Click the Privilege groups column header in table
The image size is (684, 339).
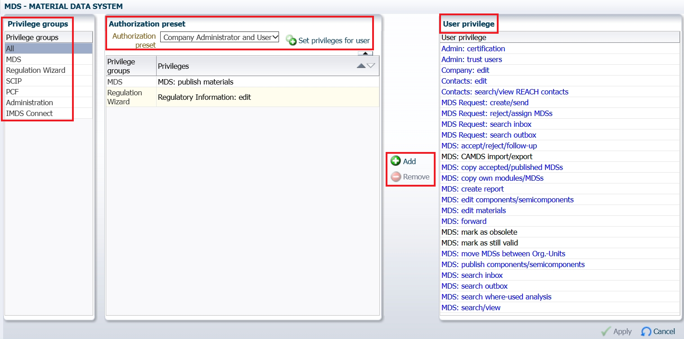[x=131, y=66]
